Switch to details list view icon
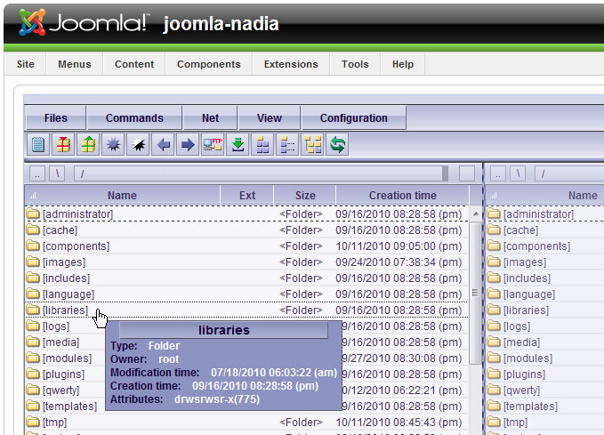Image resolution: width=604 pixels, height=435 pixels. 287,145
